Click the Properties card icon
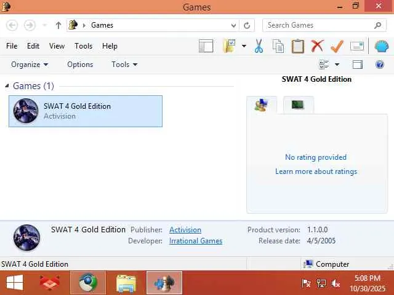 coord(357,46)
